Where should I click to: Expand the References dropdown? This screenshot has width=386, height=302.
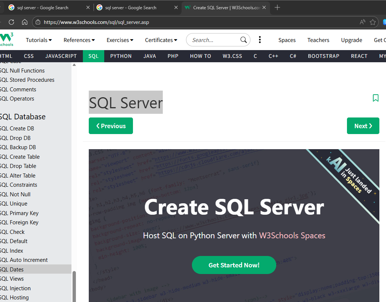[x=79, y=40]
